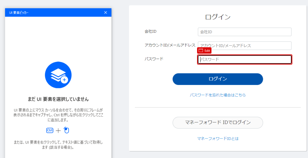This screenshot has height=158, width=308.
Task: Click the アカウントID/メールアドレス input field
Action: point(245,46)
